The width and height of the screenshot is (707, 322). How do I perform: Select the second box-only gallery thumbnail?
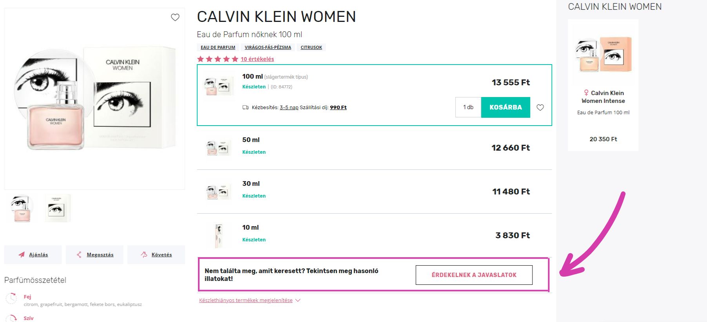coord(58,208)
